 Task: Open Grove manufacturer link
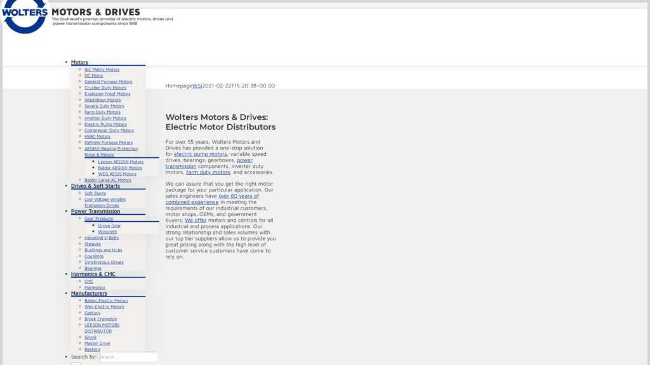(x=90, y=337)
